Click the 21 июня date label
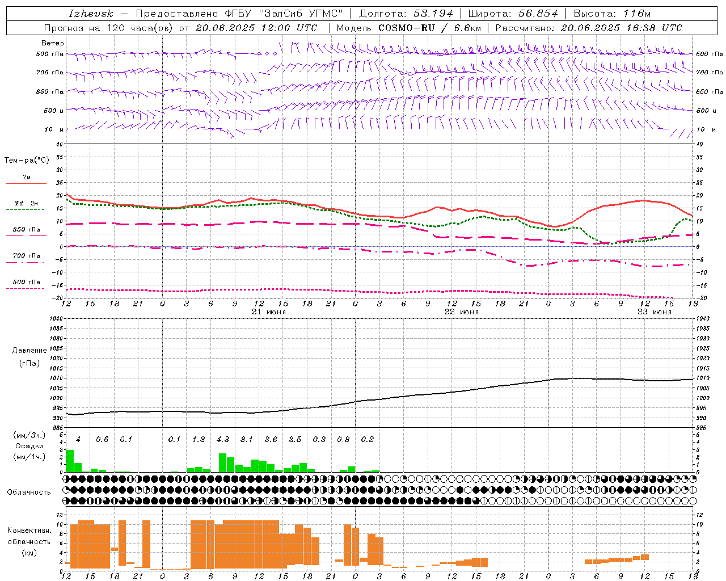This screenshot has width=726, height=581. 269,312
